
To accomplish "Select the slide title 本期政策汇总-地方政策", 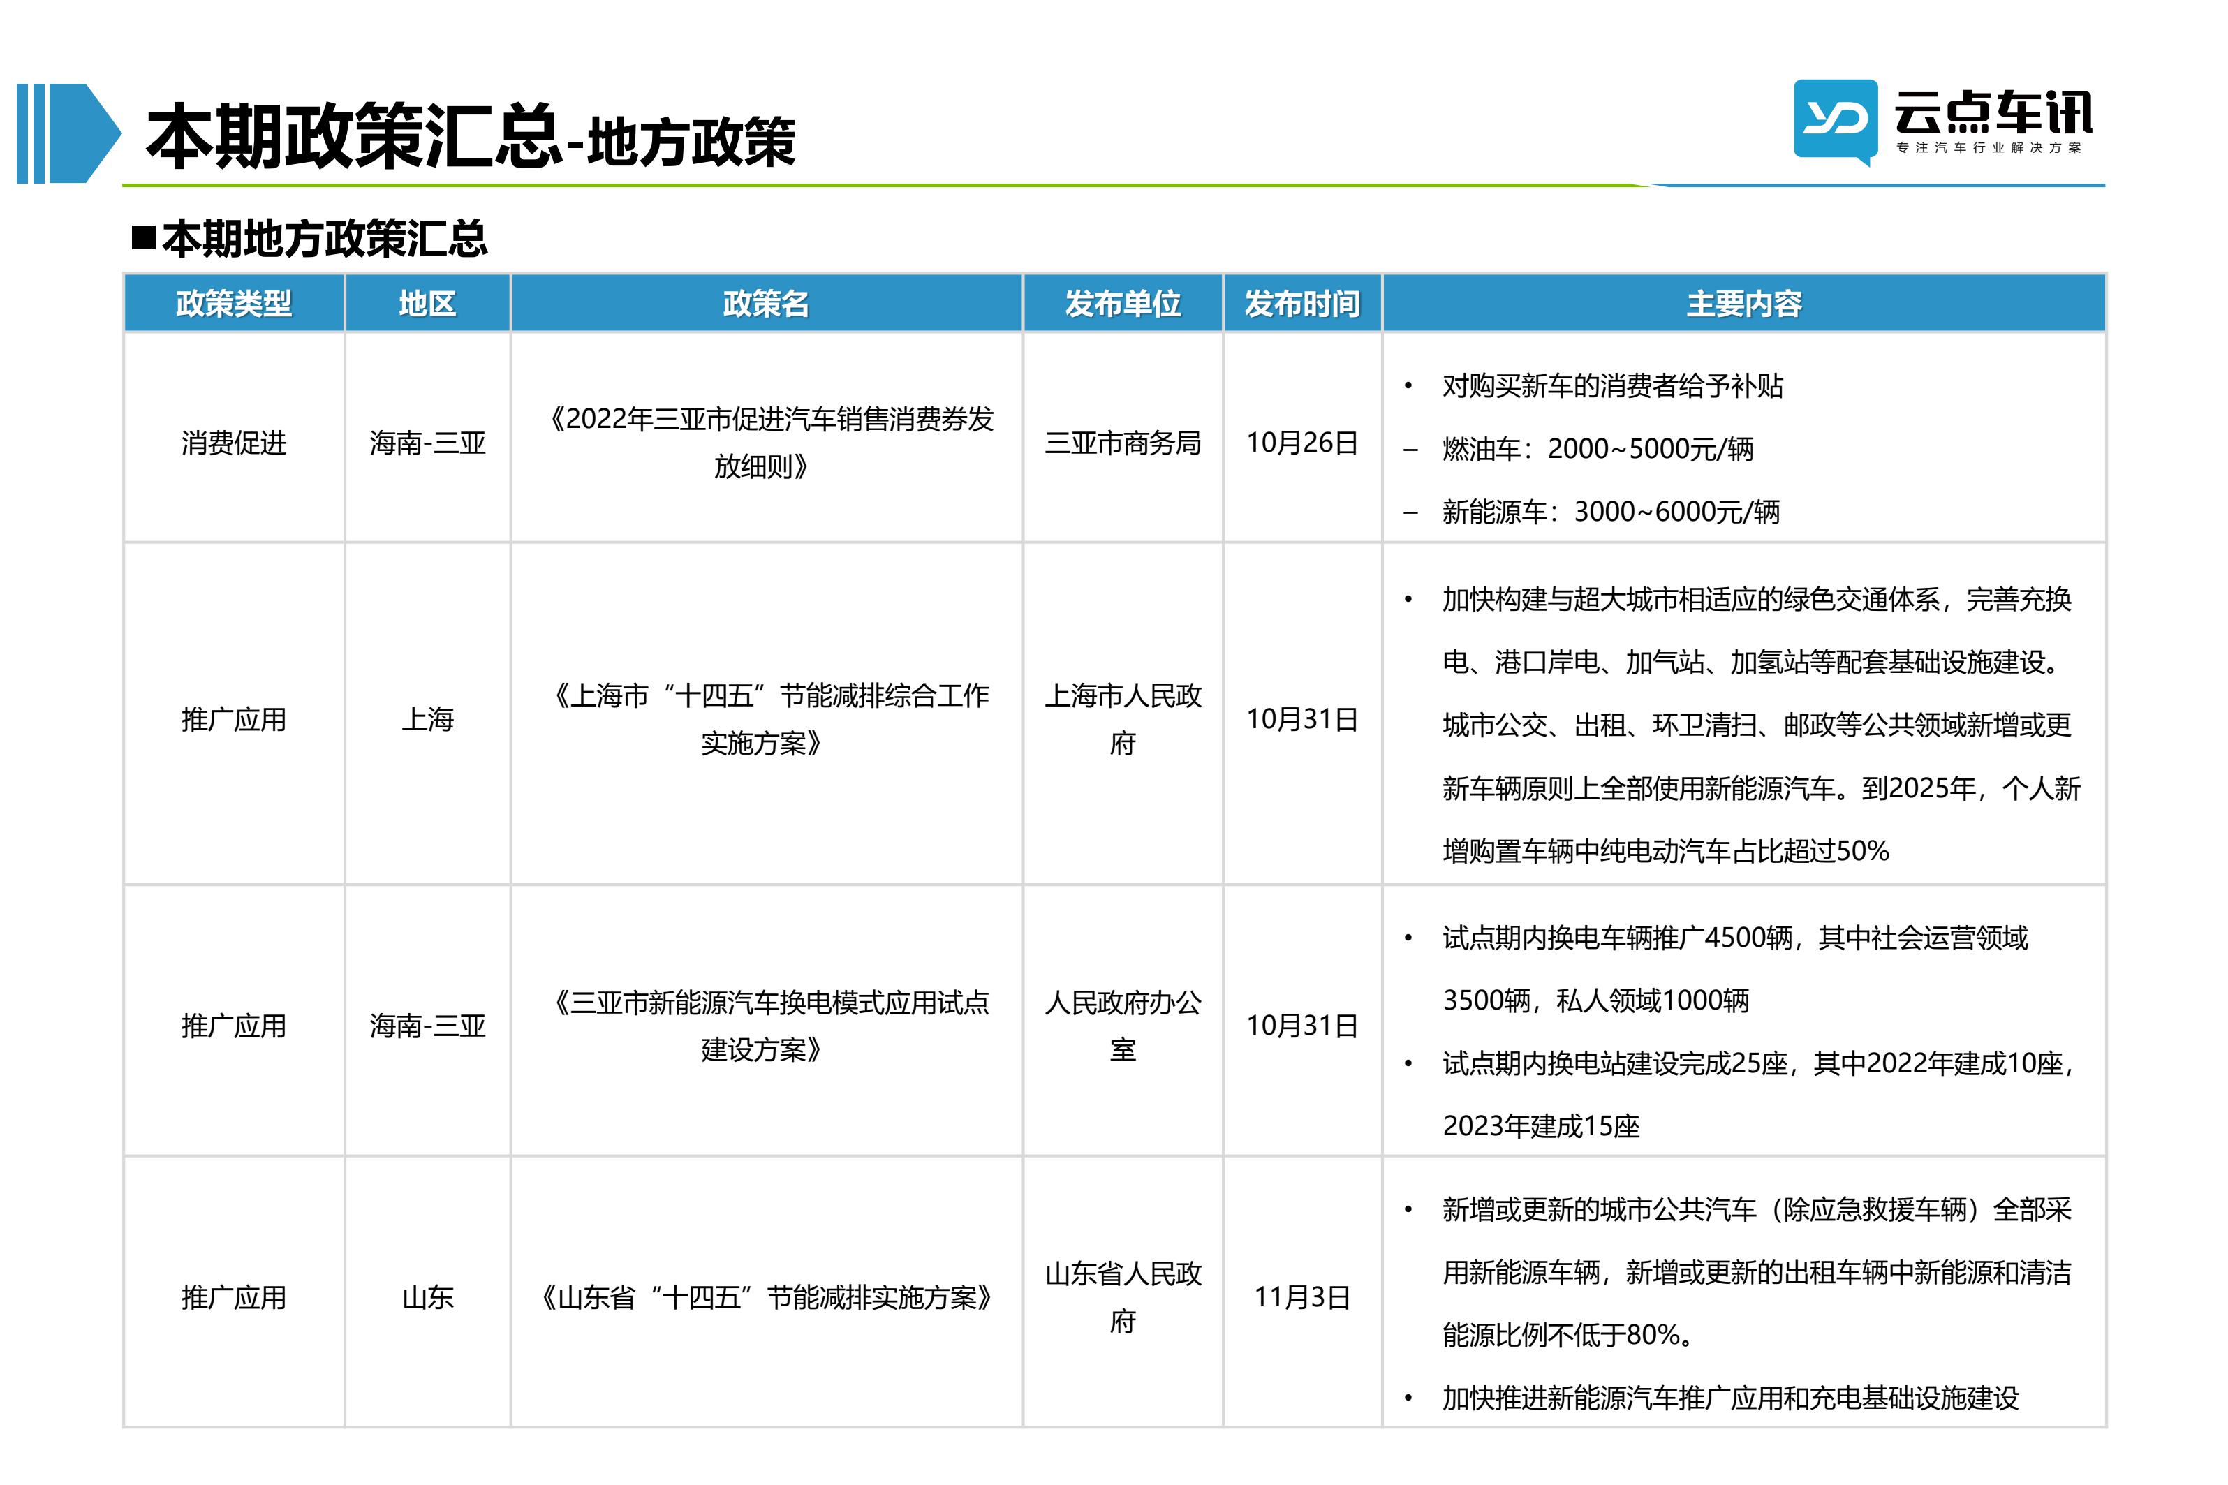I will point(471,136).
